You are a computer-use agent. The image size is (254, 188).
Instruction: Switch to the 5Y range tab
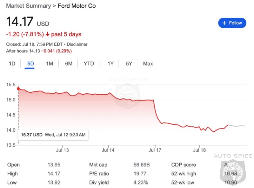point(129,64)
